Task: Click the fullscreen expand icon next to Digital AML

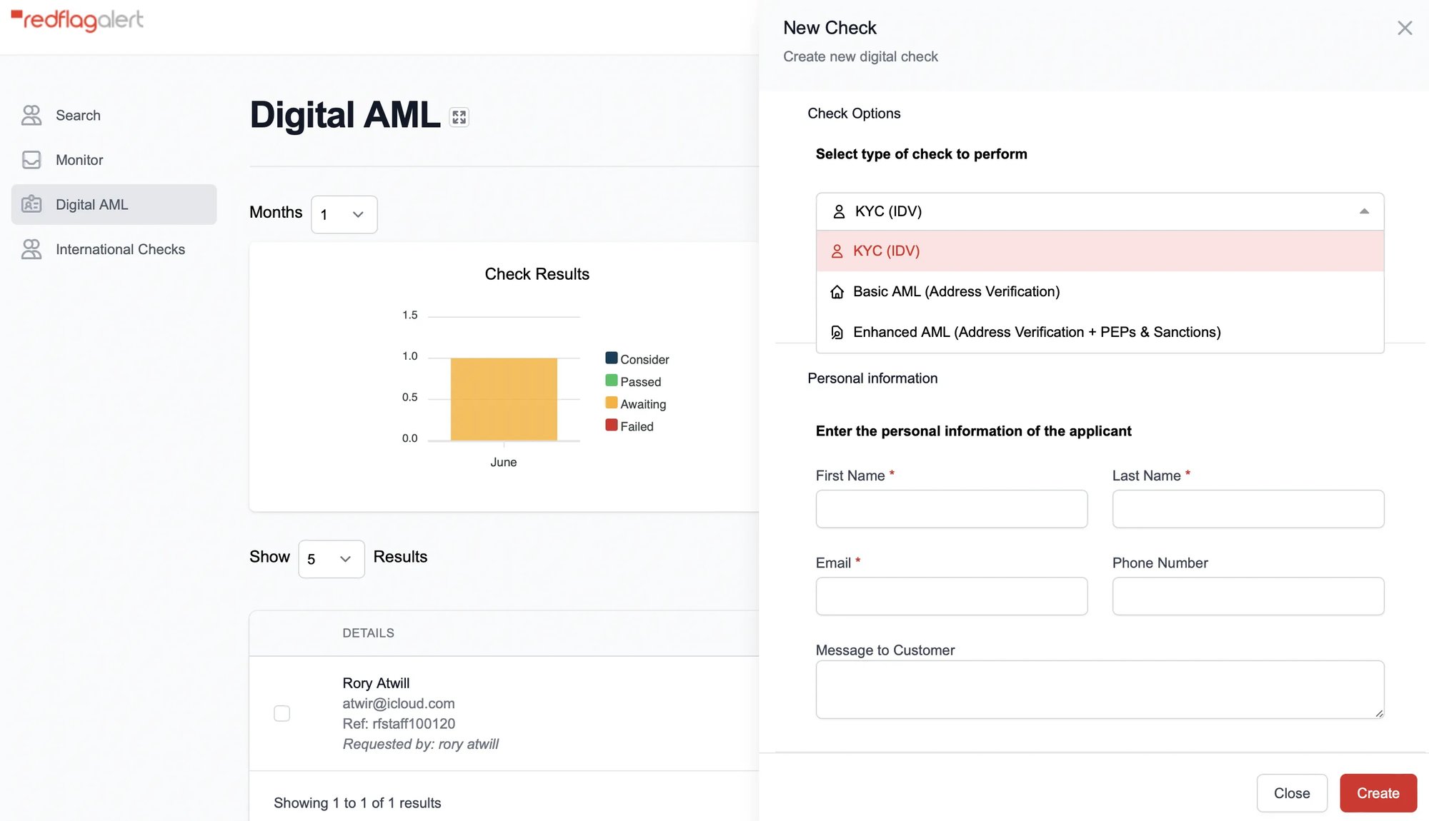Action: click(x=458, y=116)
